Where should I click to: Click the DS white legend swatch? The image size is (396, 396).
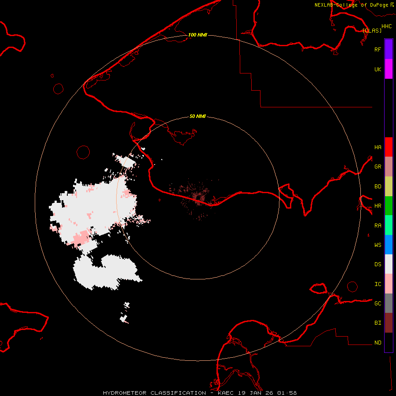pos(389,264)
